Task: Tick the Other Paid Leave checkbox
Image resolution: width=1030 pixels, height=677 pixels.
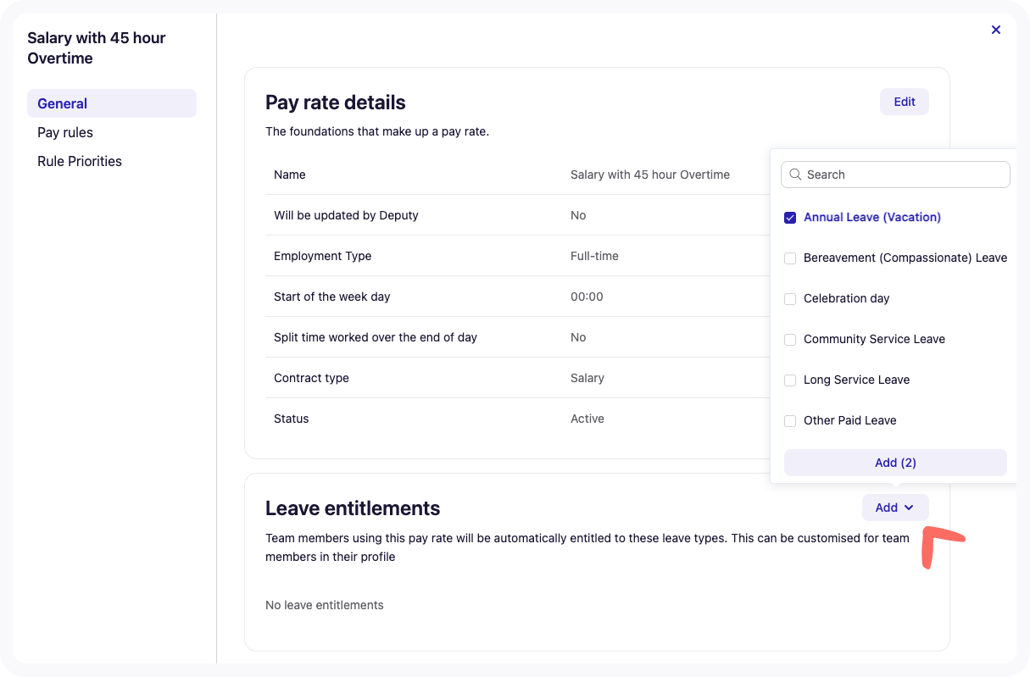Action: [x=790, y=420]
